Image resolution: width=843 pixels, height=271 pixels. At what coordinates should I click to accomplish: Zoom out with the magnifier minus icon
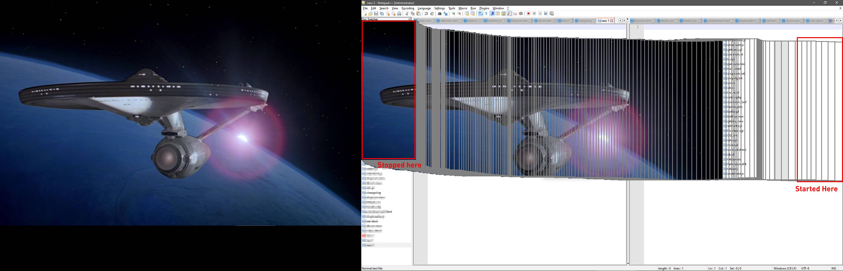coord(459,14)
